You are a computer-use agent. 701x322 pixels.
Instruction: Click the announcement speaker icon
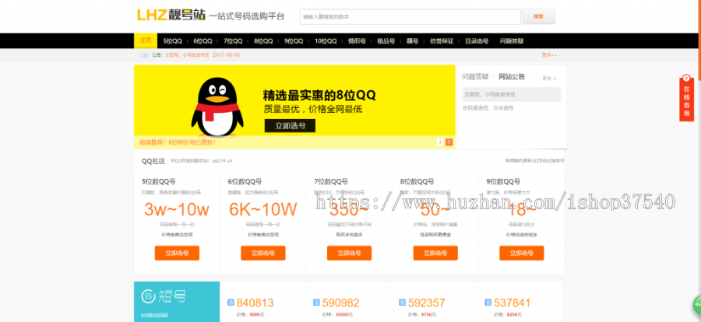144,55
